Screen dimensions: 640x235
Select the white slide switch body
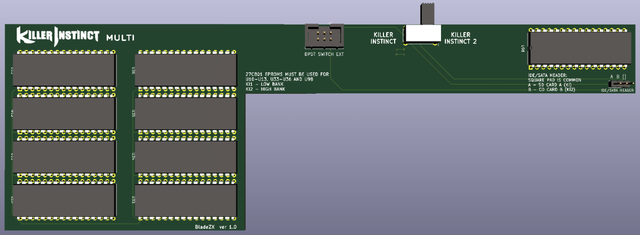[422, 34]
